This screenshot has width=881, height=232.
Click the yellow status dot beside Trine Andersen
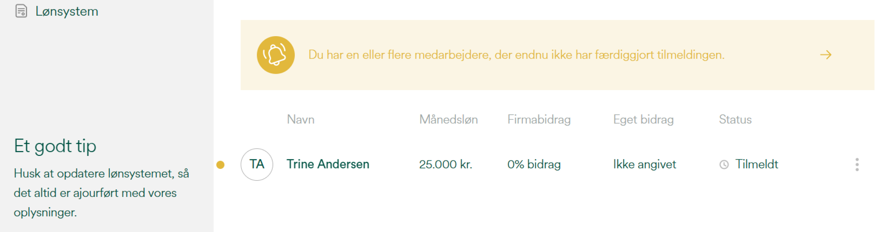tap(221, 165)
